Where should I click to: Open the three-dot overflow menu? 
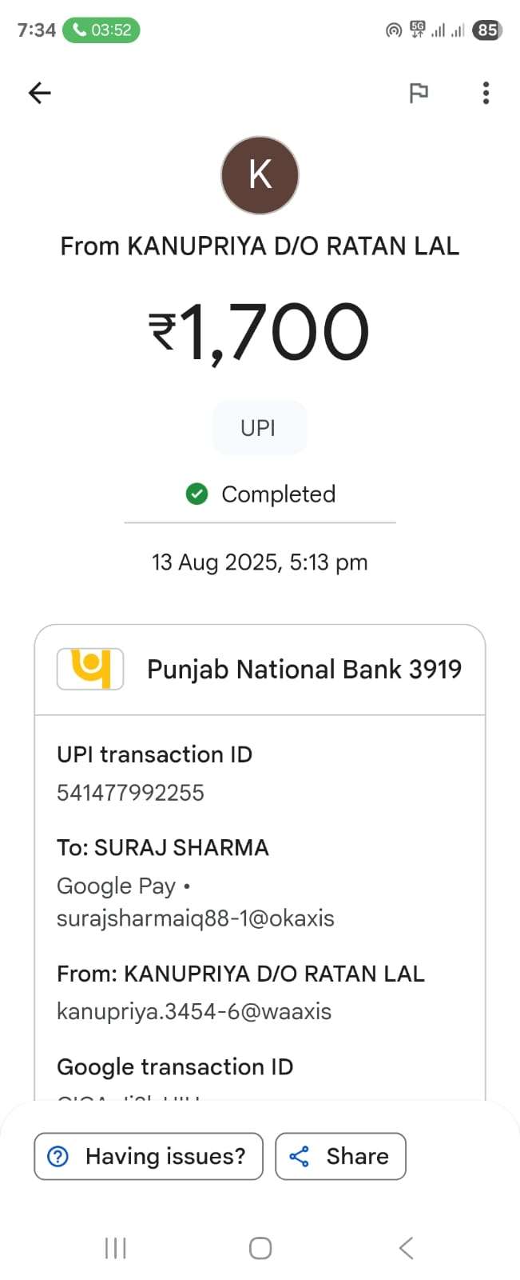point(486,94)
